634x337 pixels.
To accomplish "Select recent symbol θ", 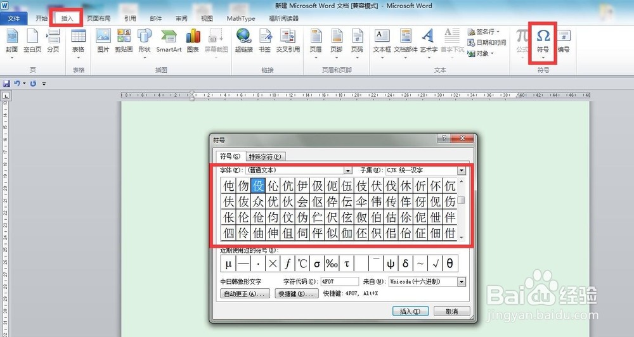I will pyautogui.click(x=450, y=264).
